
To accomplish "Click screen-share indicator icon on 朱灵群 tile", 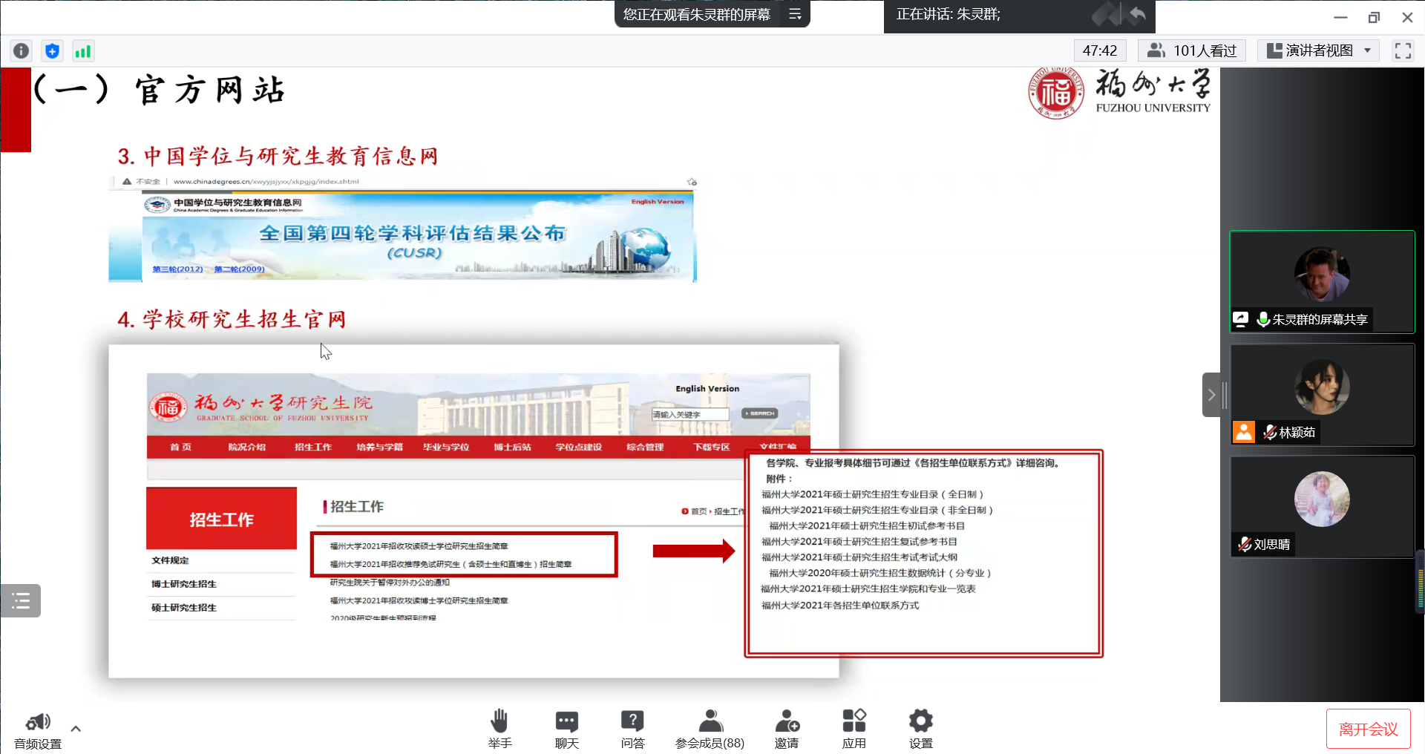I will click(1241, 319).
